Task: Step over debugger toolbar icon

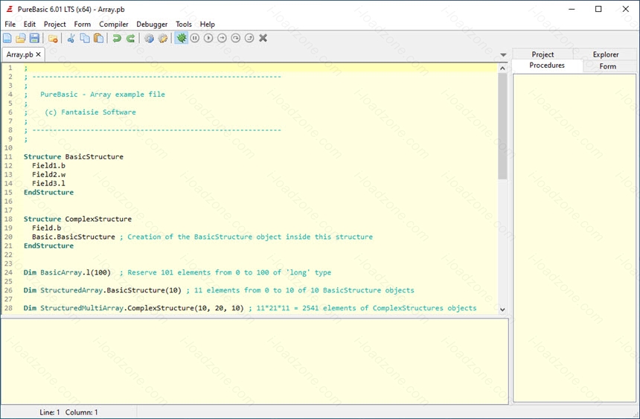Action: pos(235,39)
